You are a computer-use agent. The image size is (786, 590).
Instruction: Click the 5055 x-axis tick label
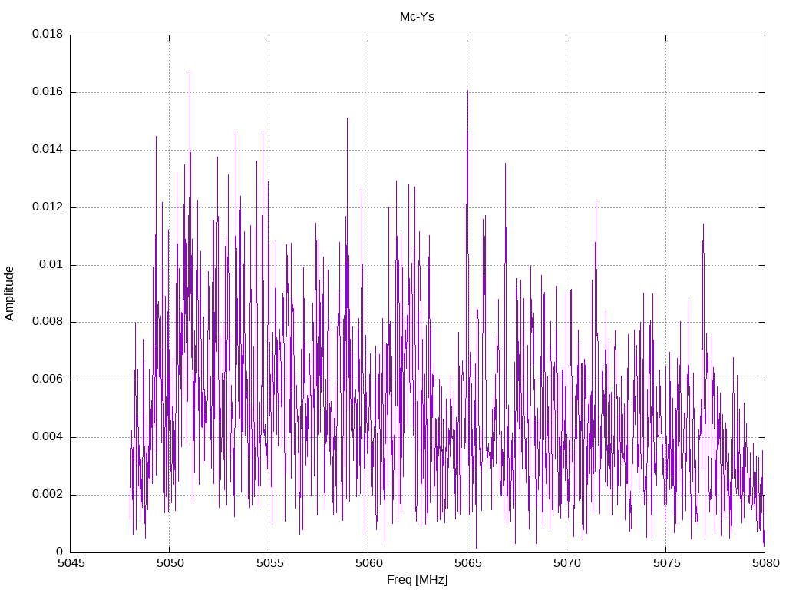(x=269, y=563)
